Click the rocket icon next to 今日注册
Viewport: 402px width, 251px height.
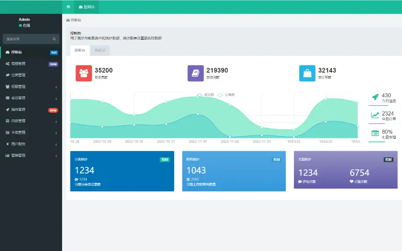point(375,97)
